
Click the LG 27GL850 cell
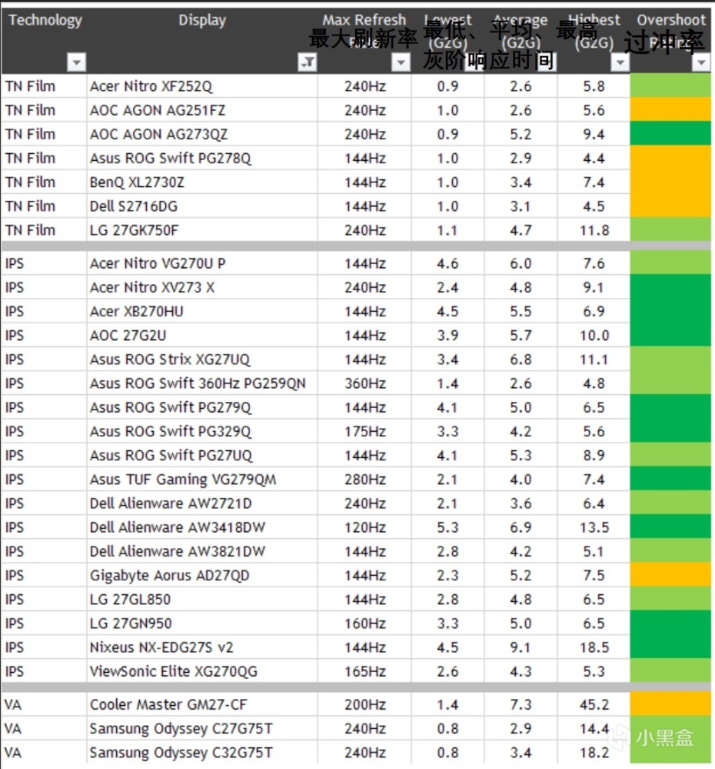click(x=202, y=600)
